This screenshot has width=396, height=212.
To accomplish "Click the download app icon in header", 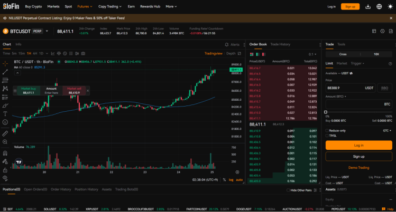I will coord(367,6).
